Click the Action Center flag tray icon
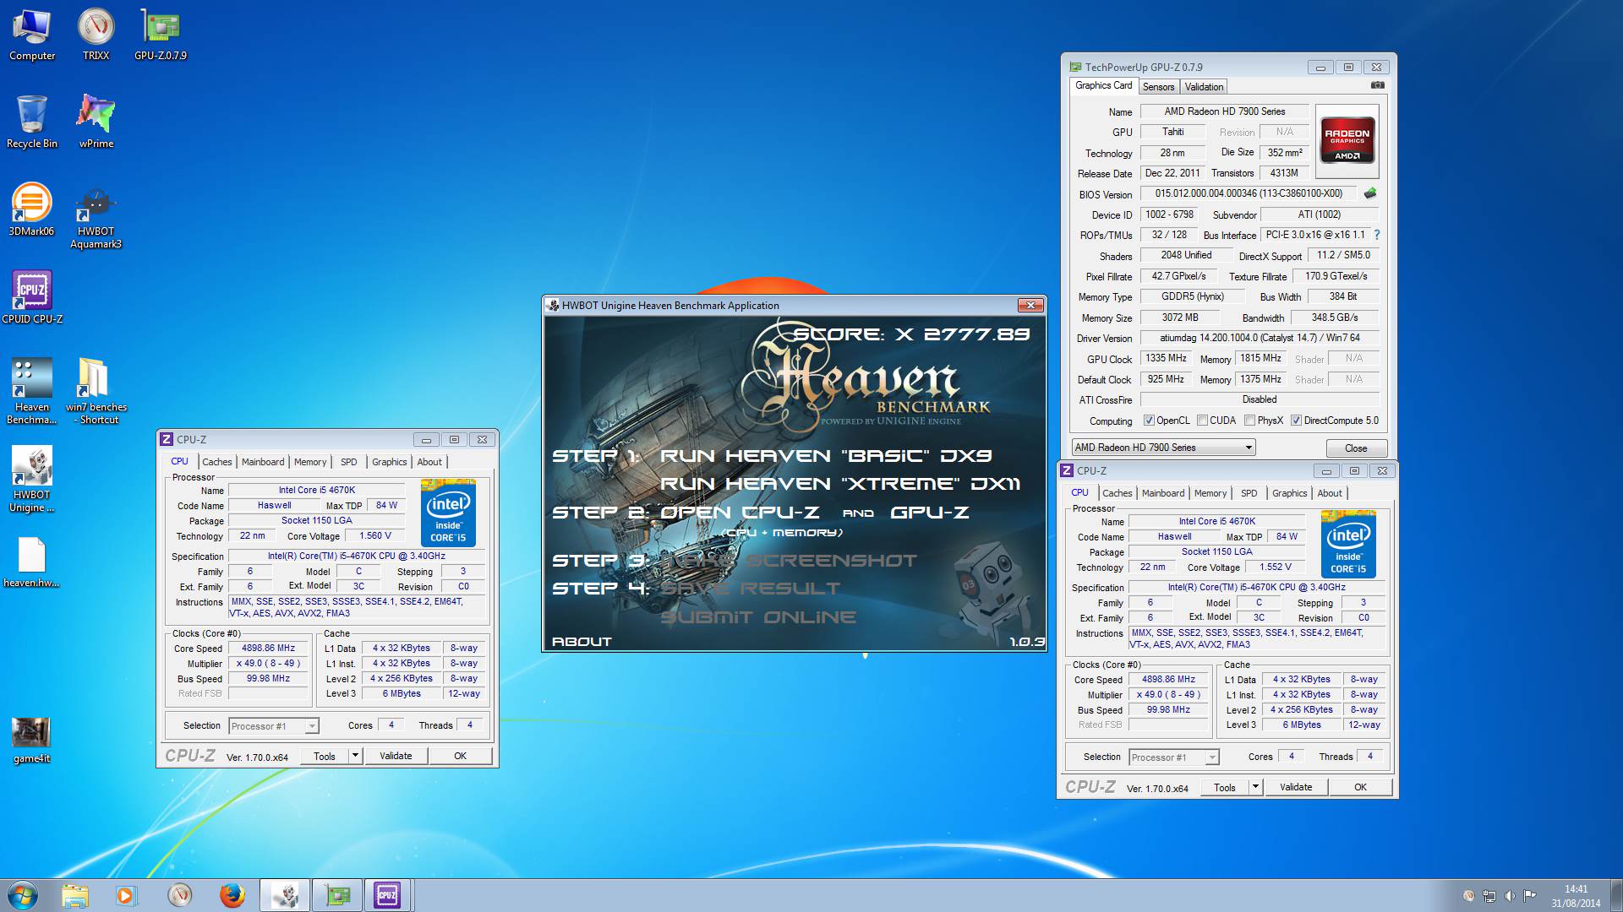Image resolution: width=1623 pixels, height=912 pixels. point(1530,896)
